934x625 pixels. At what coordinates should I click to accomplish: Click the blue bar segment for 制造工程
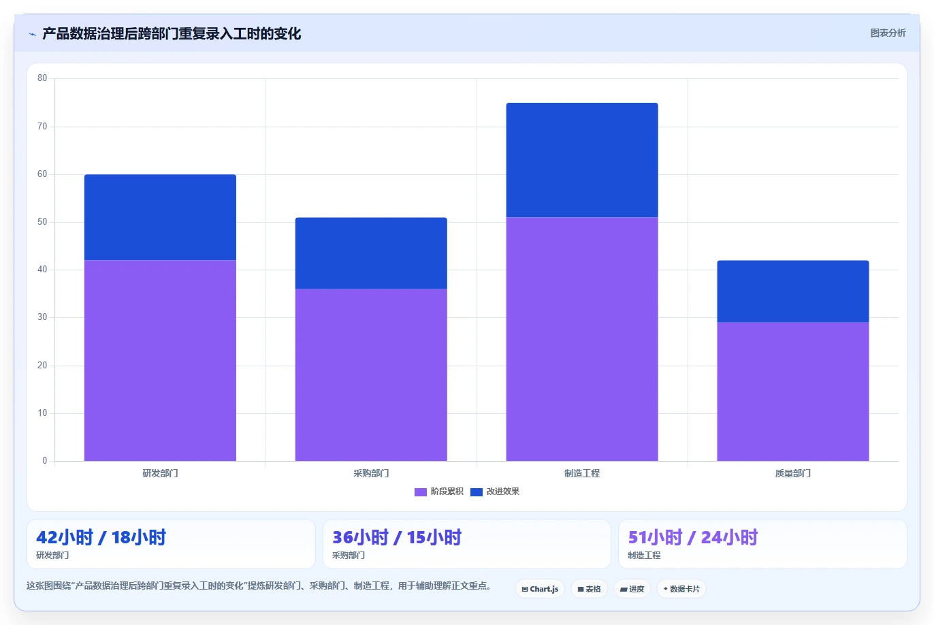click(582, 160)
